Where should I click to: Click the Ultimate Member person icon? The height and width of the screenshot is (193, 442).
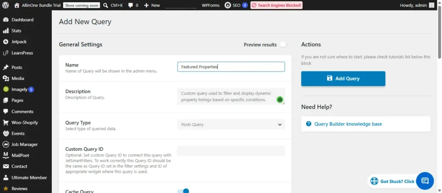click(6, 178)
